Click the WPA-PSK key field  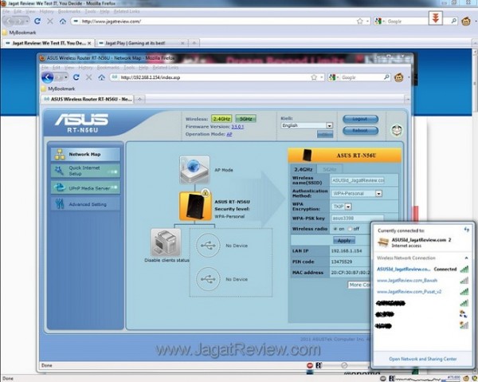click(358, 219)
